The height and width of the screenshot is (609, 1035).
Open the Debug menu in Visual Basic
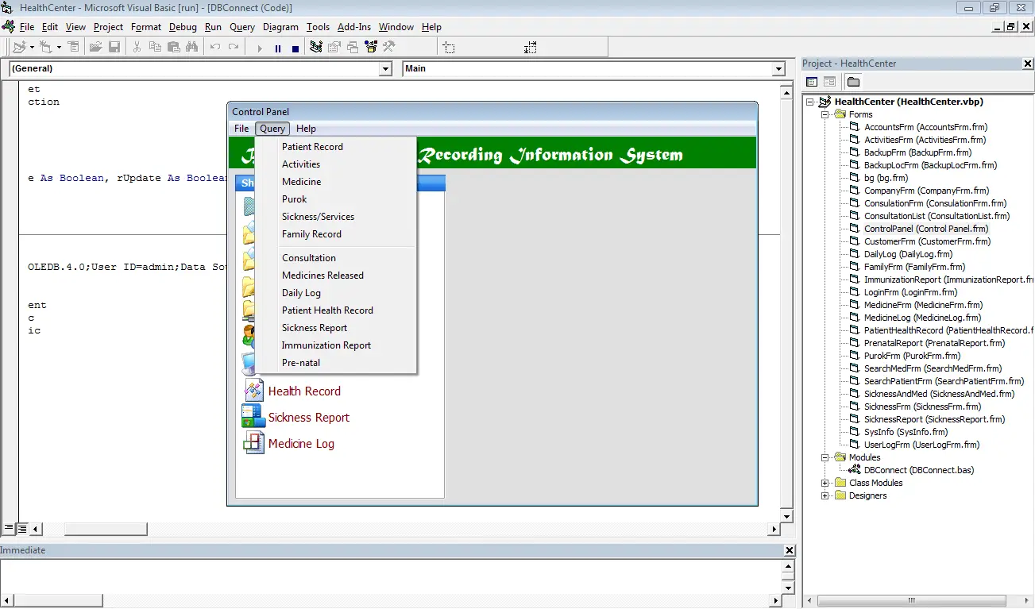[183, 27]
